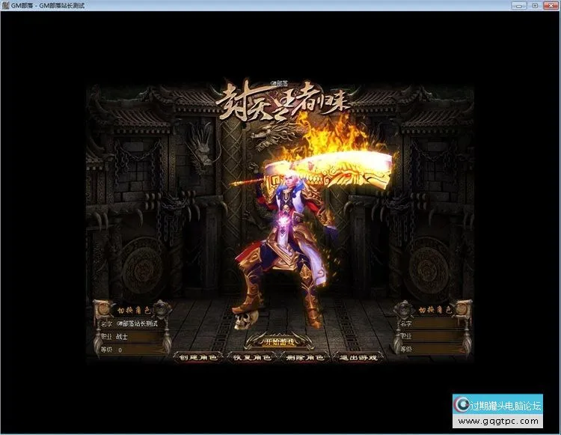Click the GM部落 app icon in title bar
561x435 pixels.
[x=6, y=5]
